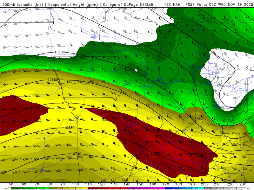The width and height of the screenshot is (254, 190).
Task: Click the 10740 height contour label
Action: [x=76, y=154]
